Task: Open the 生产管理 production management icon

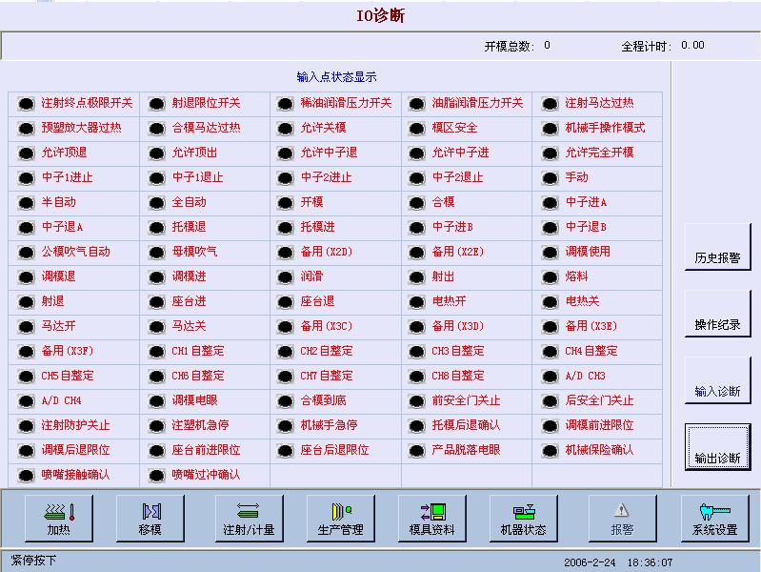Action: (341, 519)
